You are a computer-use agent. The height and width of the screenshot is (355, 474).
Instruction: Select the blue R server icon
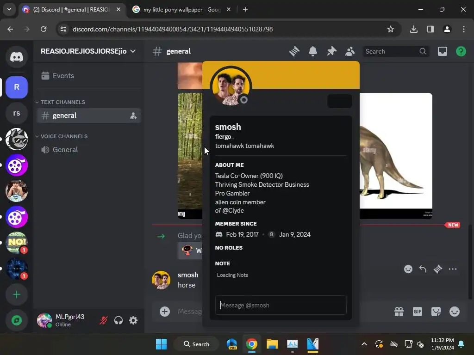17,87
